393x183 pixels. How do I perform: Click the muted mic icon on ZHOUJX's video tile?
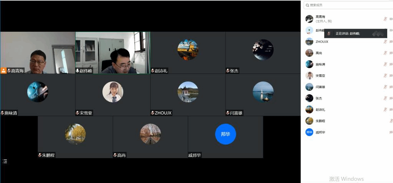(152, 113)
